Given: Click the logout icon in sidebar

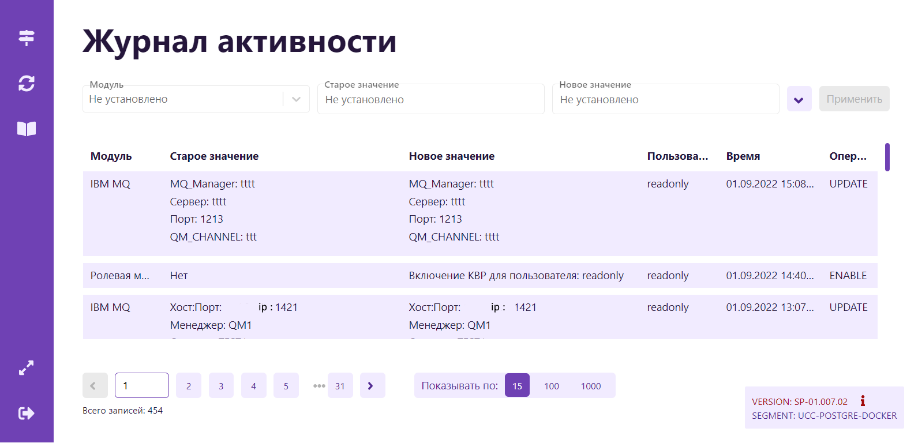Looking at the screenshot, I should point(27,413).
